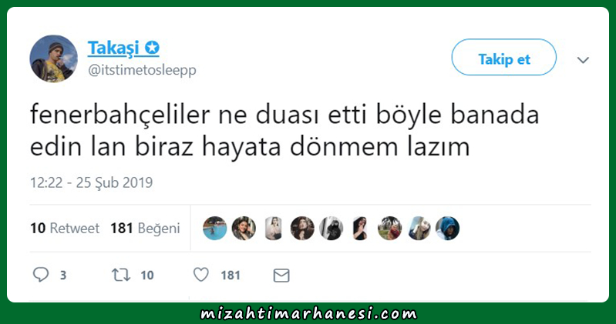Open the @itstimetosleepp handle
This screenshot has height=324, width=616.
tap(142, 71)
